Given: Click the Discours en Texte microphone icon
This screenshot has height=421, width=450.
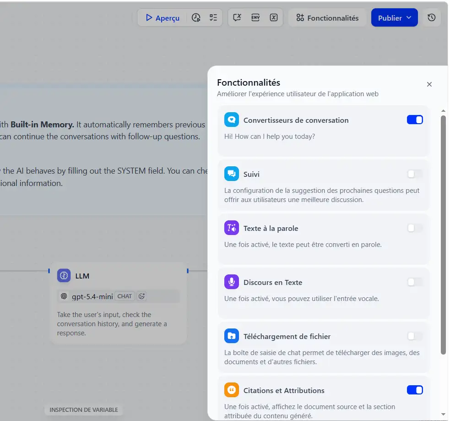Looking at the screenshot, I should [232, 282].
